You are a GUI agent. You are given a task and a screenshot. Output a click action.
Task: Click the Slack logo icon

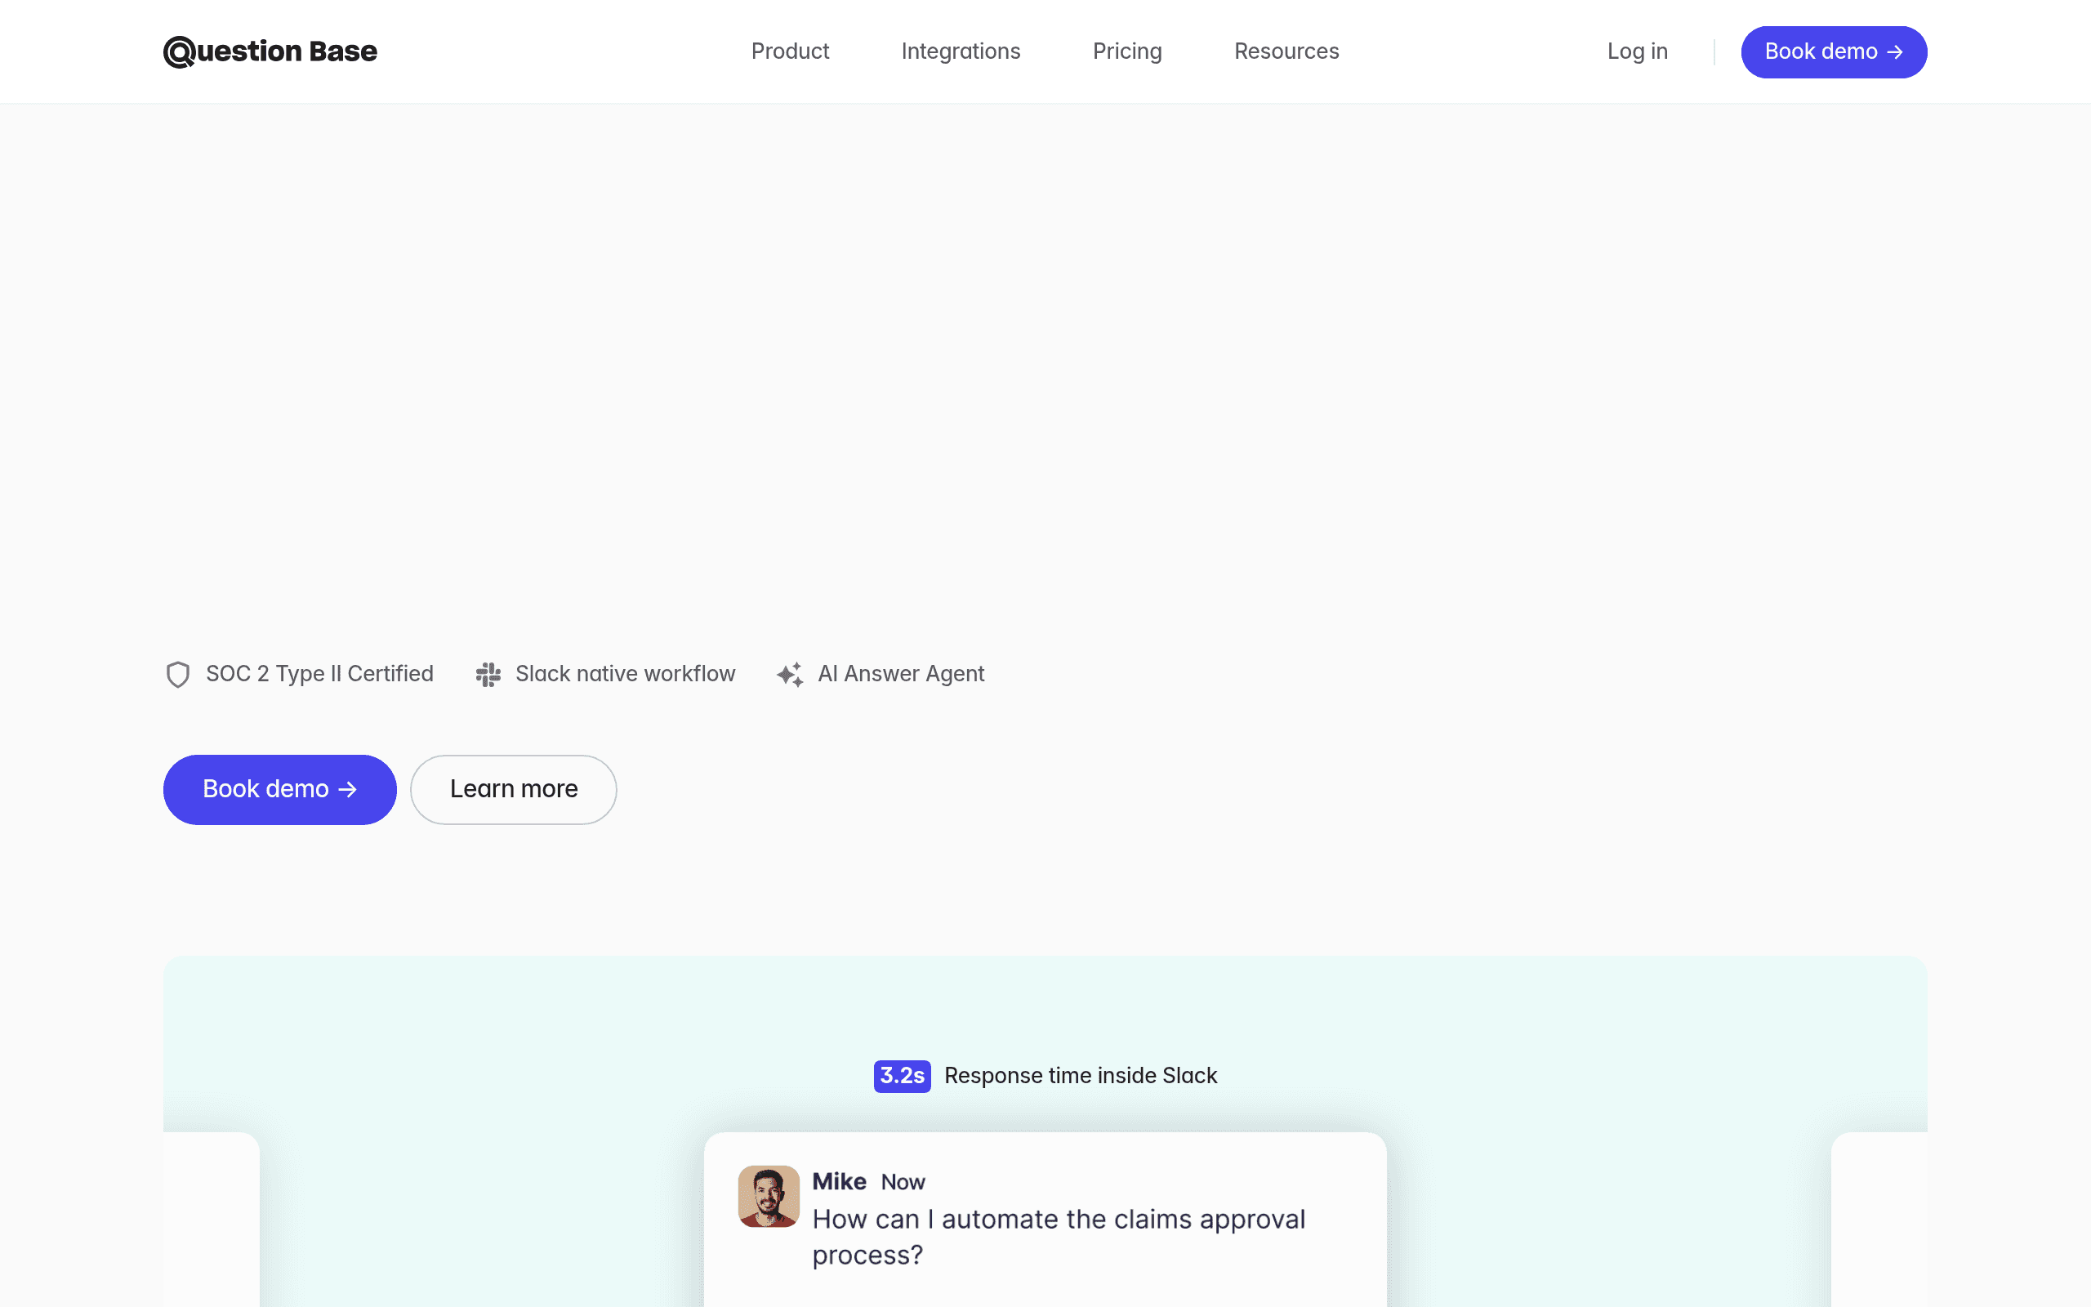(488, 674)
